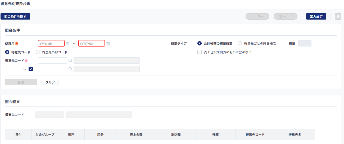Click the 得意先名 column header
The image size is (344, 144).
coord(295,134)
